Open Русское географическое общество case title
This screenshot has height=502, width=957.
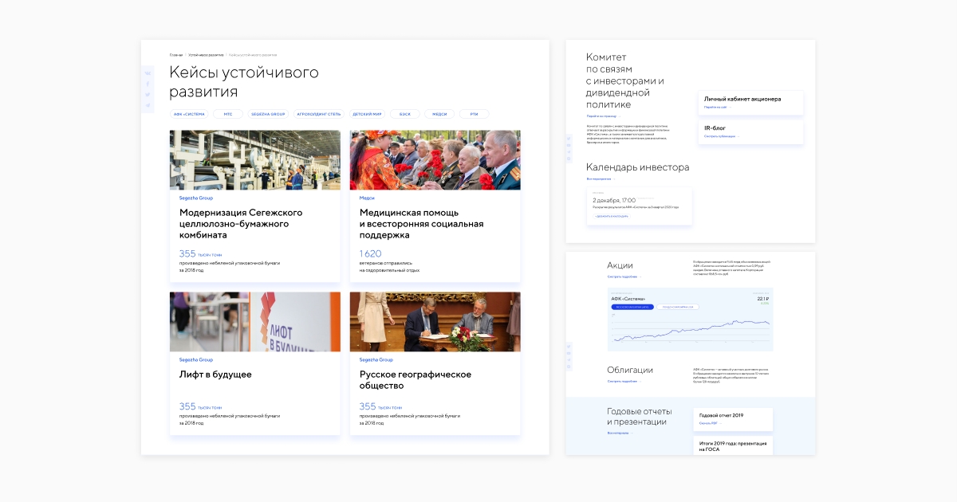pyautogui.click(x=415, y=380)
